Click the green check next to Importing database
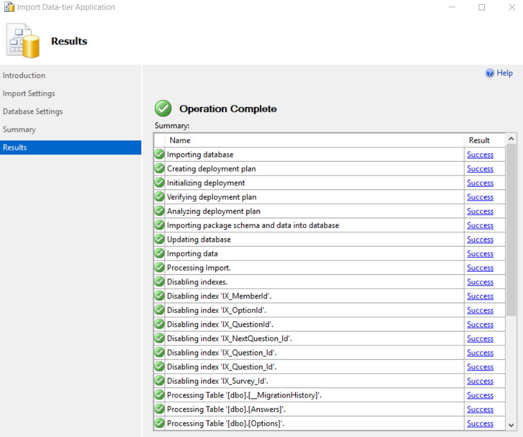Image resolution: width=523 pixels, height=437 pixels. point(159,154)
